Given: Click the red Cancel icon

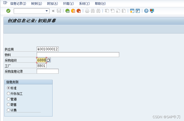Looking at the screenshot, I should point(79,11).
